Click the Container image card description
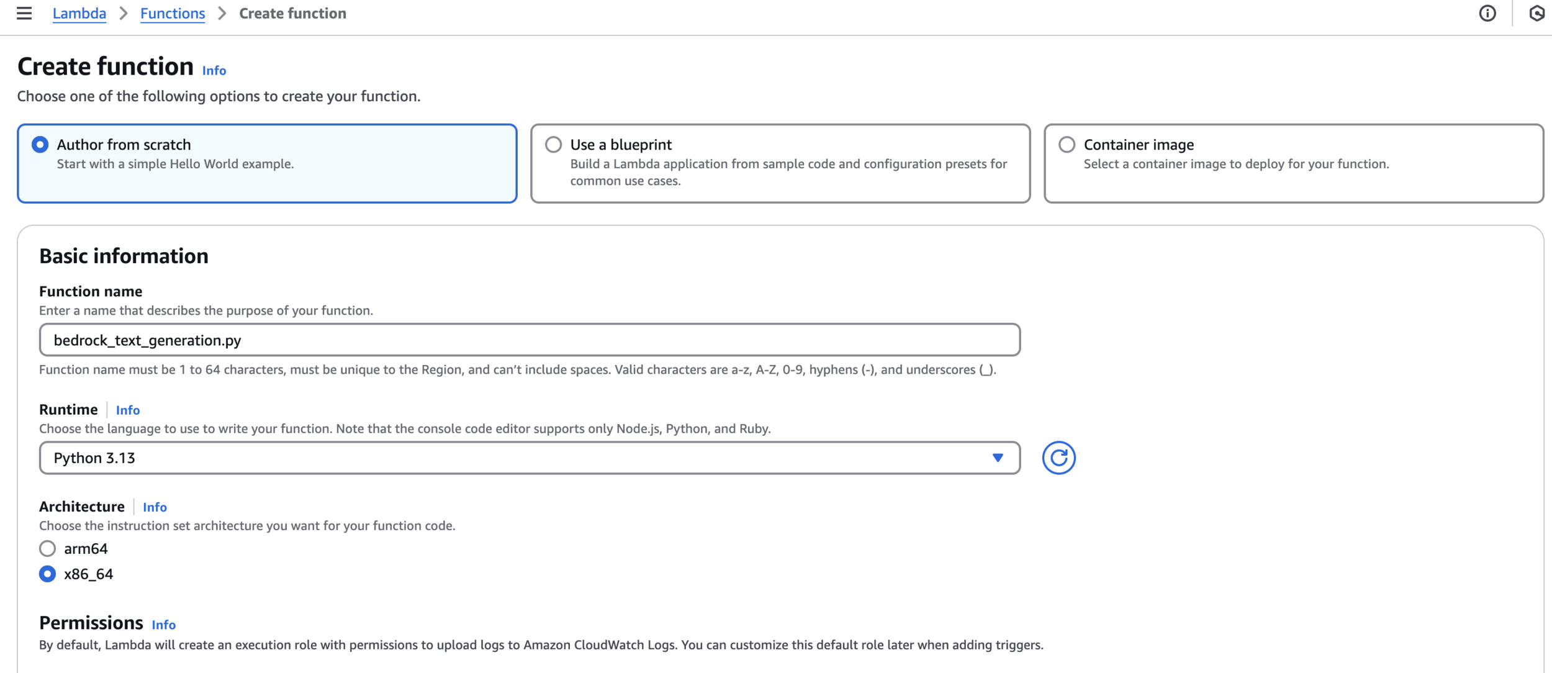The image size is (1552, 673). (1236, 164)
